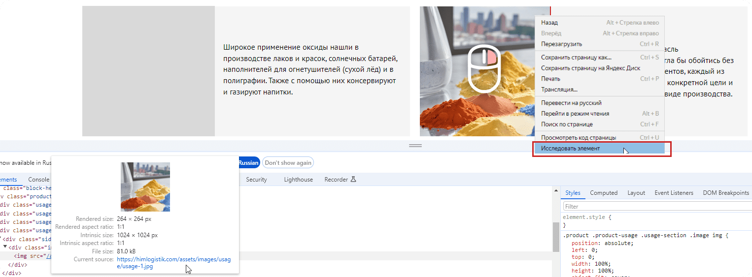Click the 'top: 0' CSS declaration
This screenshot has height=277, width=752.
(583, 257)
